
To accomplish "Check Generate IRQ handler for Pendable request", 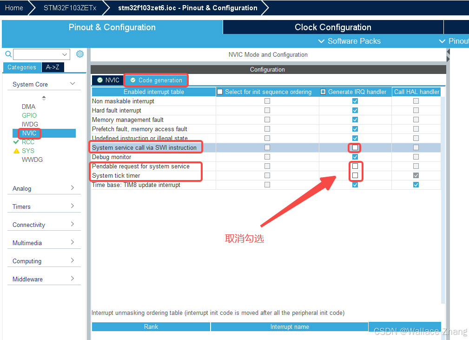I will (x=355, y=166).
